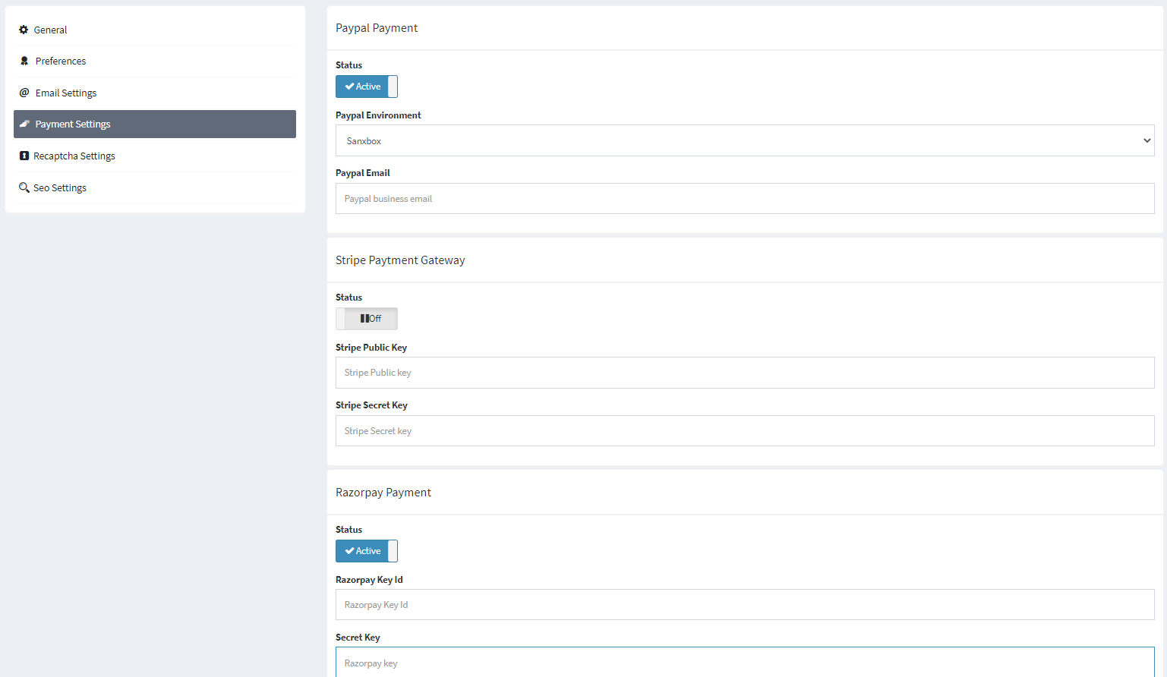The image size is (1167, 677).
Task: Toggle the Paypal Payment Active status switch
Action: click(x=367, y=87)
